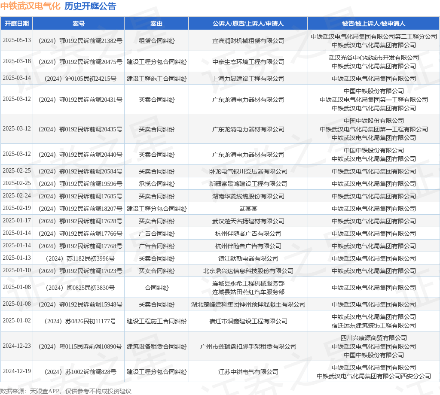Image resolution: width=440 pixels, height=395 pixels.
Task: Click 建筑设备租赁合同纠纷 cell
Action: (156, 347)
